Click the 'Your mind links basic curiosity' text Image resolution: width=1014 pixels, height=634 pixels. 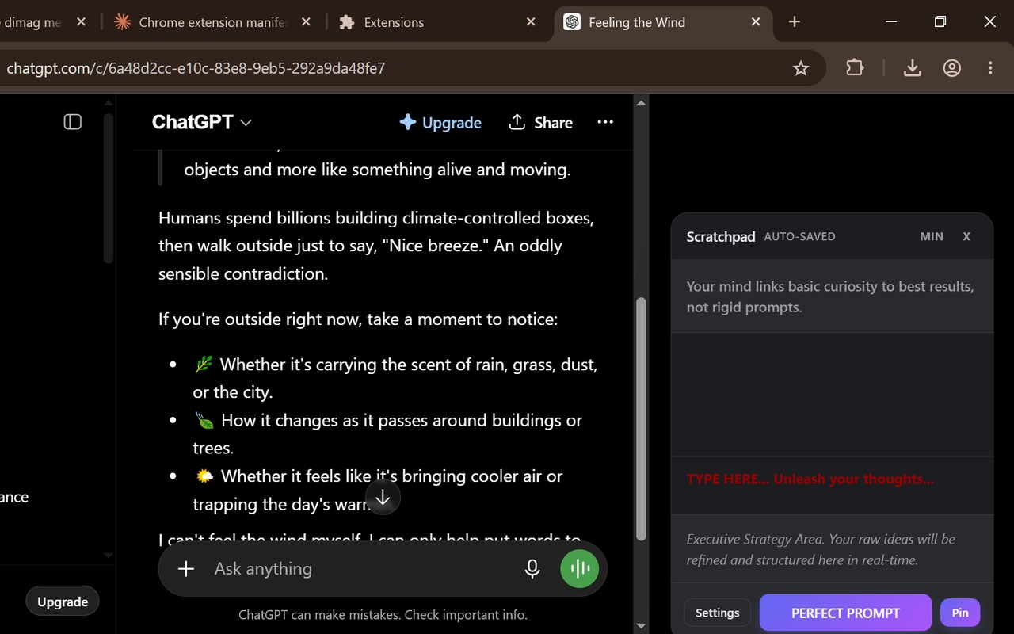[x=830, y=296]
